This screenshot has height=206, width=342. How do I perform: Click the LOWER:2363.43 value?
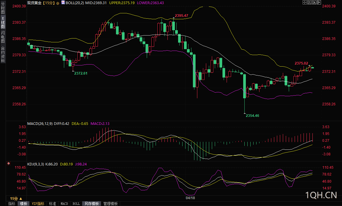(150, 3)
